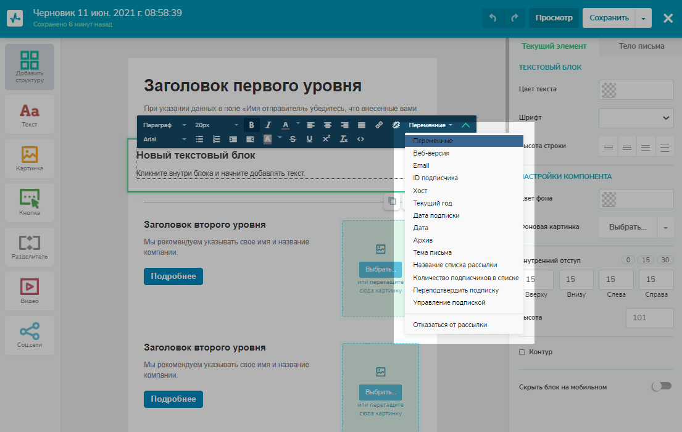The width and height of the screenshot is (682, 432).
Task: Click the insert link icon
Action: [380, 125]
